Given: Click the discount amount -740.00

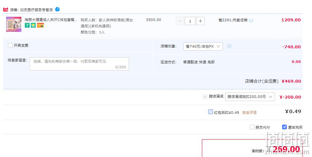Looking at the screenshot, I should pyautogui.click(x=291, y=47).
